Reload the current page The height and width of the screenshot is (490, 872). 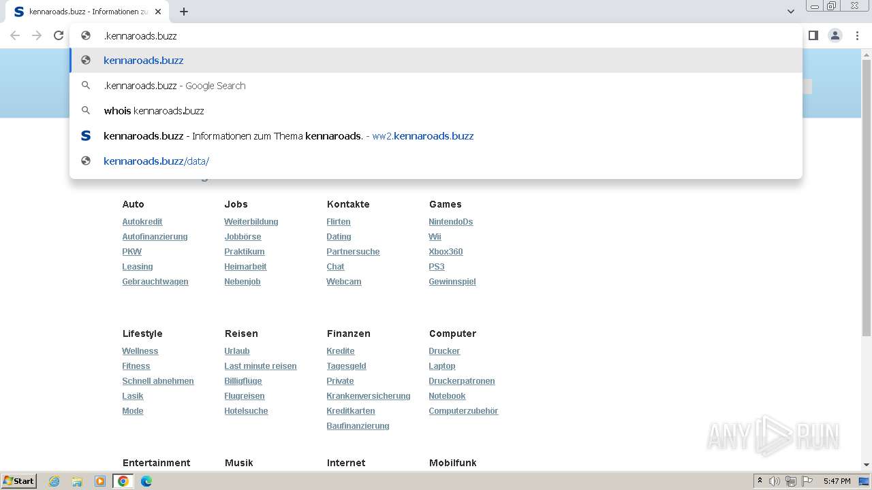click(59, 35)
